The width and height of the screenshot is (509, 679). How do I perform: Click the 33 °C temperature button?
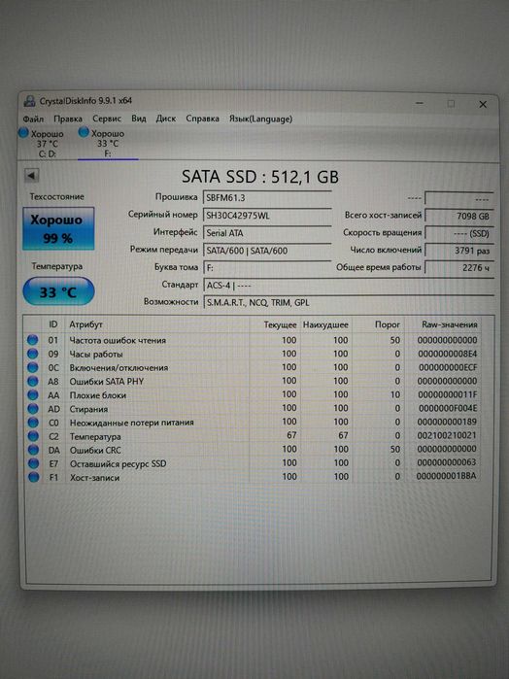pos(58,291)
